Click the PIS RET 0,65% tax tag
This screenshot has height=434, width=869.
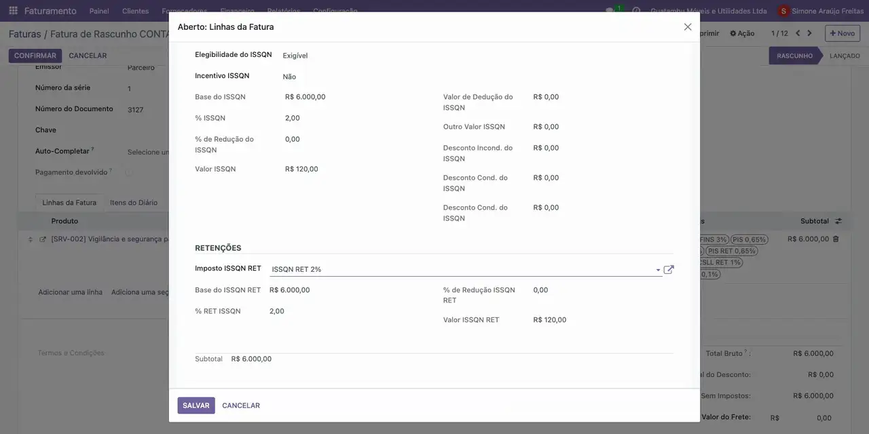click(x=732, y=251)
